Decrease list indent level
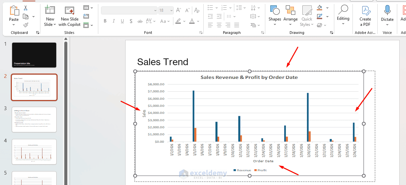The width and height of the screenshot is (406, 185). 210,16
